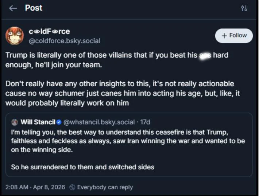Click the paragraph starting Don't really have
259x196 pixels.
(x=120, y=93)
